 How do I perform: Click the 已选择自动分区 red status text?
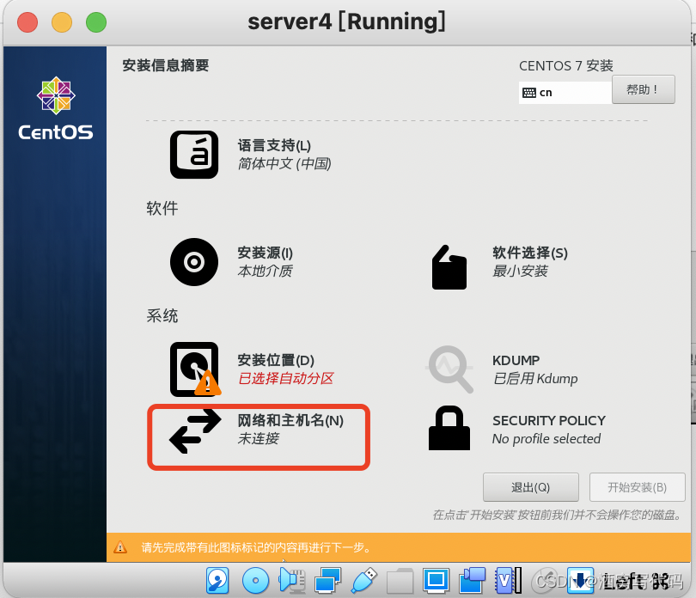tap(285, 379)
